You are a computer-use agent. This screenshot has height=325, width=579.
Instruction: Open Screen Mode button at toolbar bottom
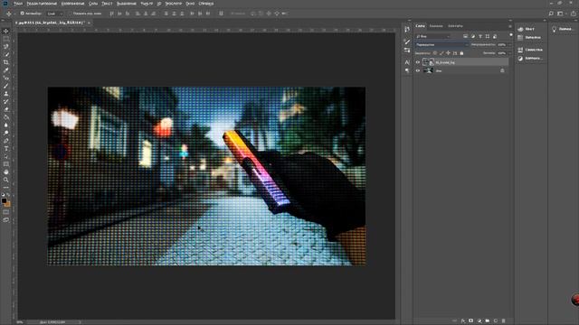6,220
